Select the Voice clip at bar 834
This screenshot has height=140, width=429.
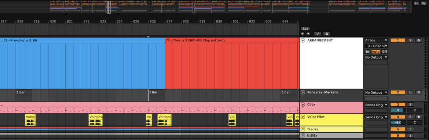coord(290,120)
